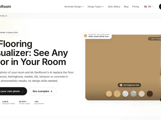Click the swatch icon in Floor of the Year badge

coord(85,36)
